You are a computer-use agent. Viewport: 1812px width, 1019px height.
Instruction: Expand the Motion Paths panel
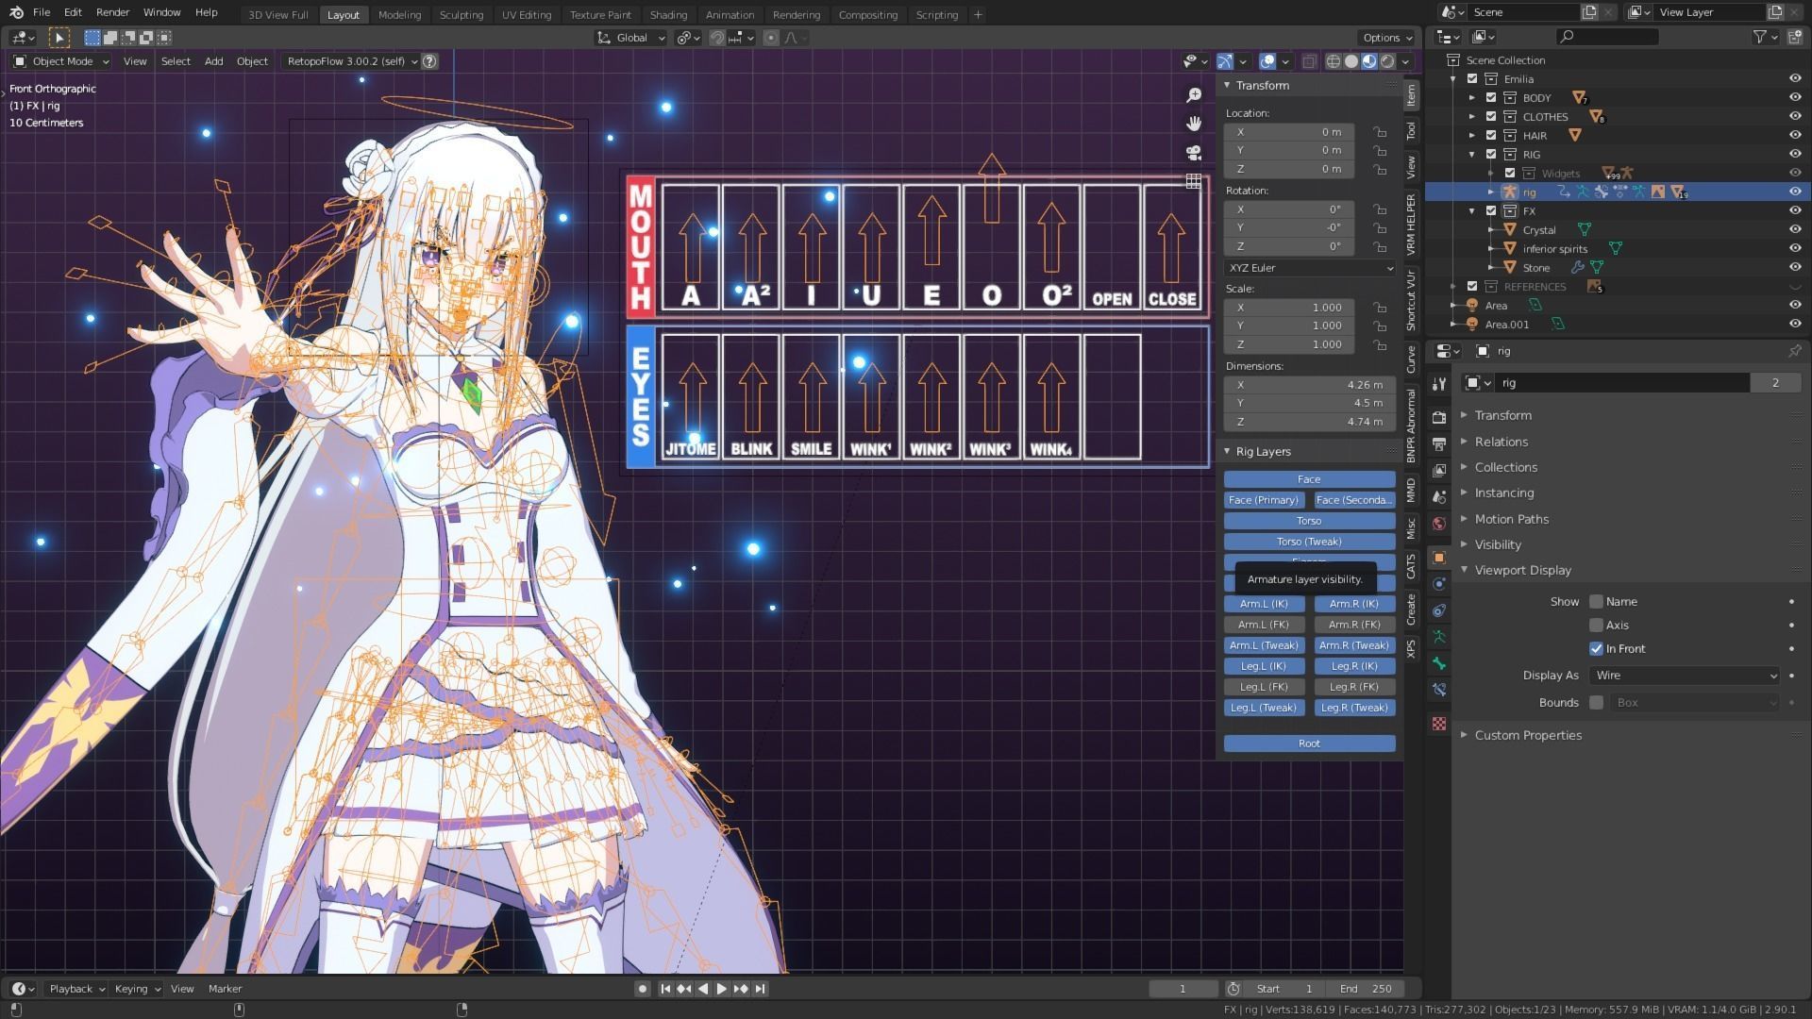[x=1511, y=519]
